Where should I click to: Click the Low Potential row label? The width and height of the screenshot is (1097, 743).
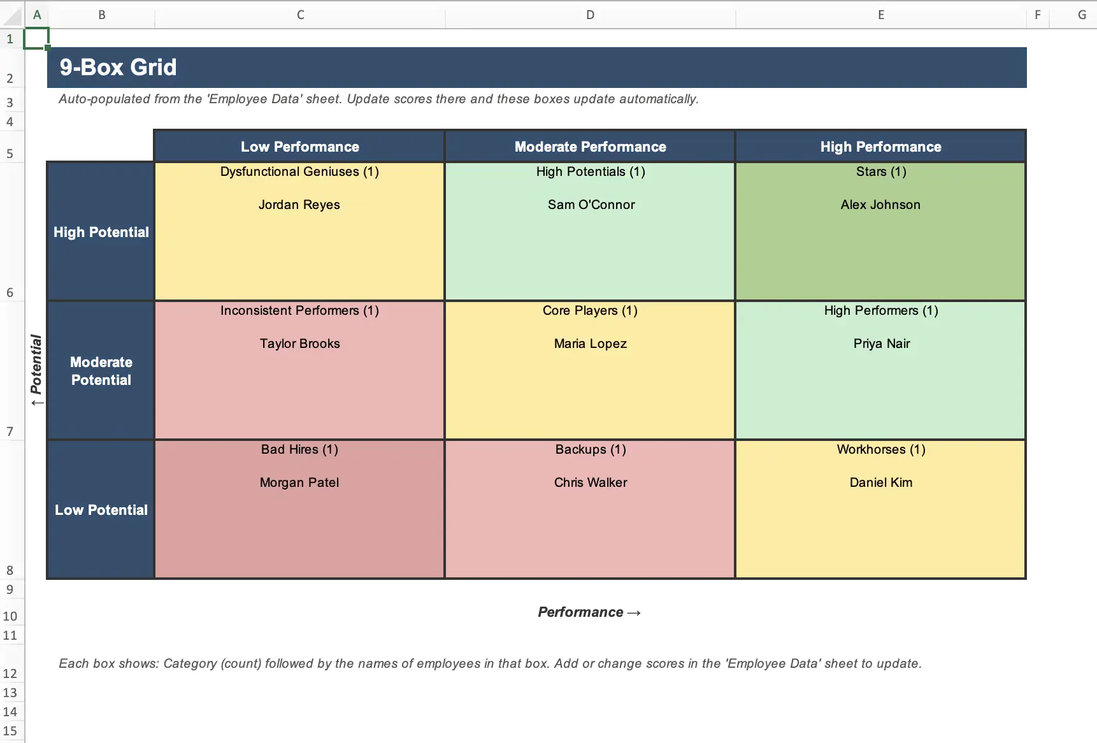[101, 510]
